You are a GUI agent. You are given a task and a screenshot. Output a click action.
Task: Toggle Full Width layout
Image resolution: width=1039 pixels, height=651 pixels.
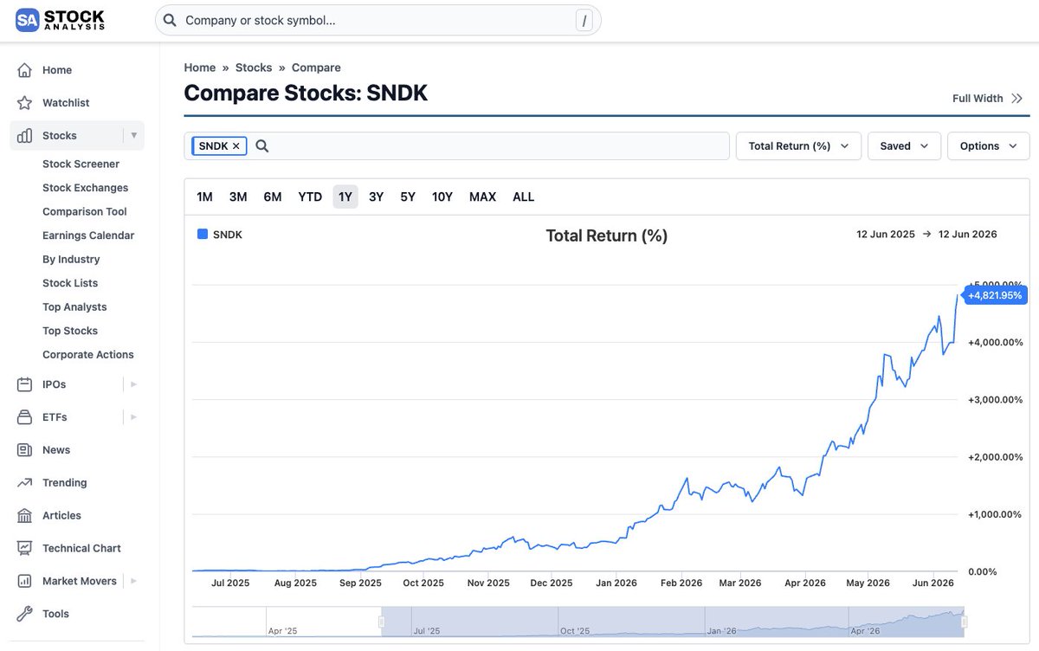(988, 99)
